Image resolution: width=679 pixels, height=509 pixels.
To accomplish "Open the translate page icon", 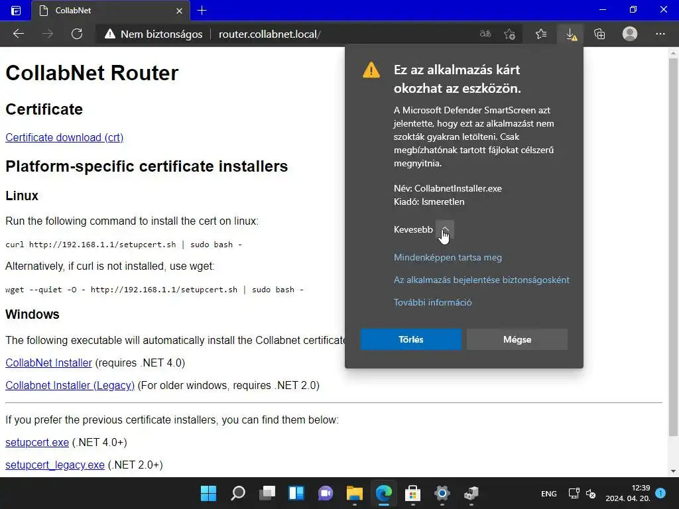I will (x=485, y=34).
